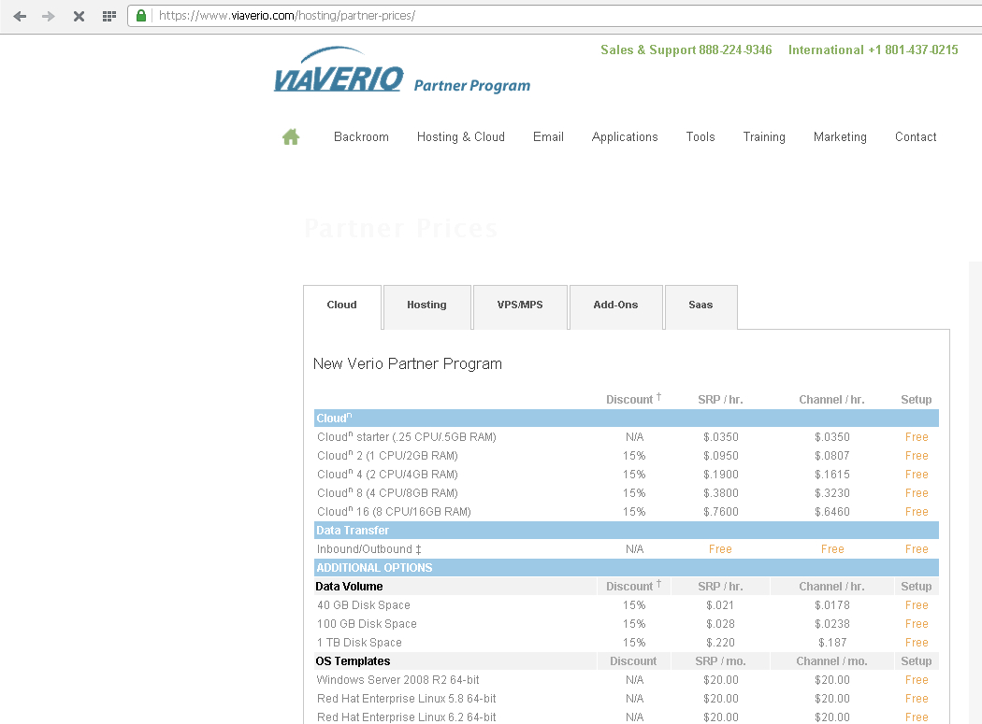Image resolution: width=982 pixels, height=724 pixels.
Task: Click the green padlock security icon
Action: coord(141,16)
